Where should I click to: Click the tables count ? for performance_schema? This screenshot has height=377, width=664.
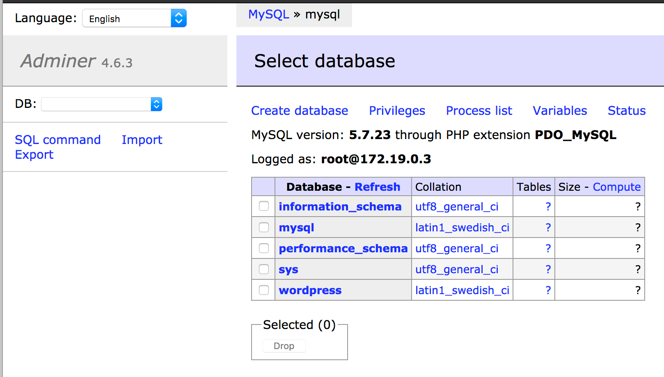click(548, 249)
